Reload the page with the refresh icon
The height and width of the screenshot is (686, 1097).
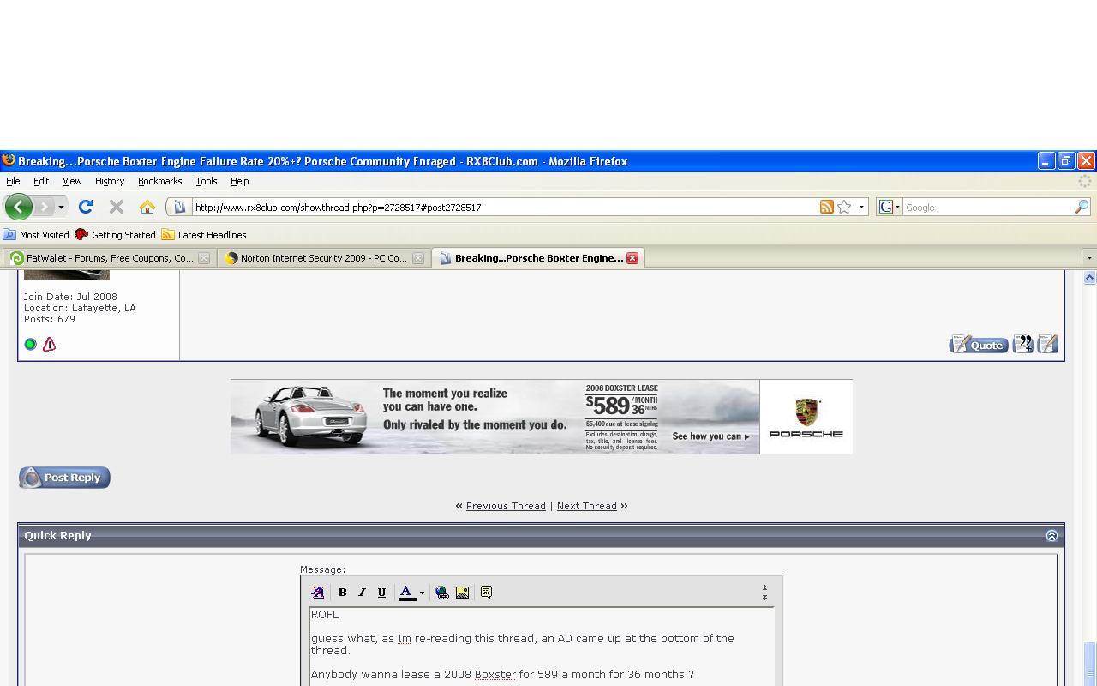(86, 207)
